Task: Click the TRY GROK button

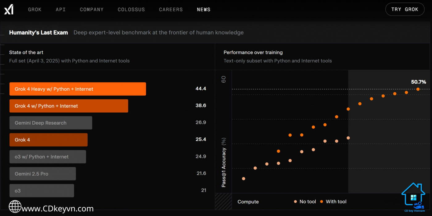Action: 405,9
